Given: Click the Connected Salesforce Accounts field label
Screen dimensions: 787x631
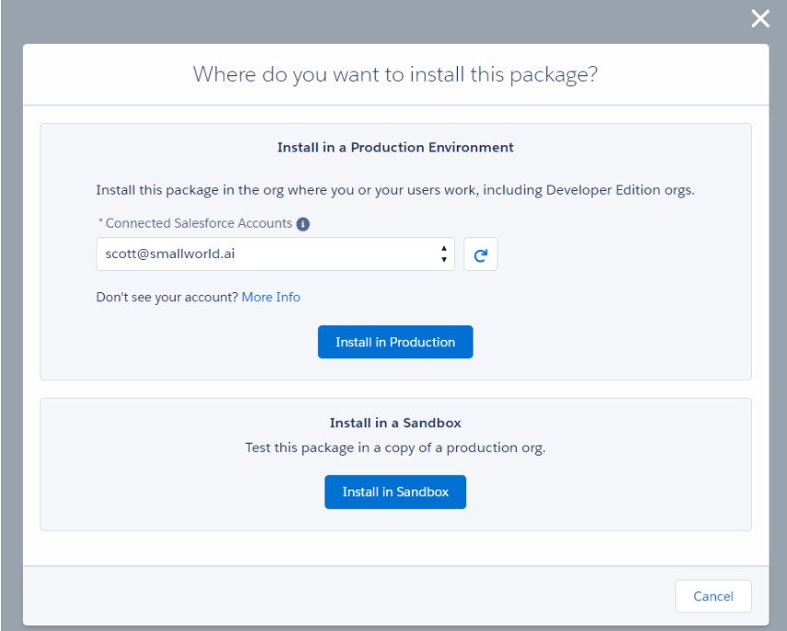Looking at the screenshot, I should [x=199, y=223].
